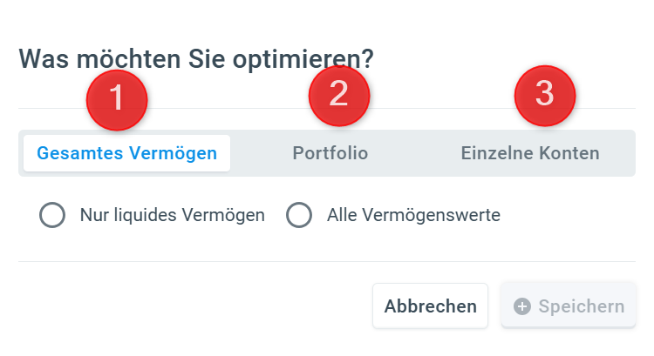Click the red annotation badge numbered 1
The height and width of the screenshot is (356, 654).
(x=117, y=100)
